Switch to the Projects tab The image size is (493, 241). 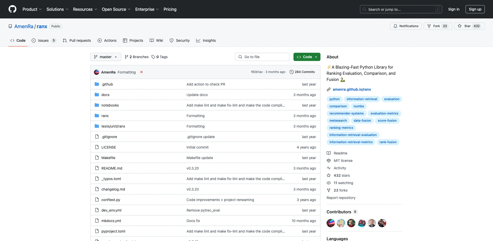point(133,40)
